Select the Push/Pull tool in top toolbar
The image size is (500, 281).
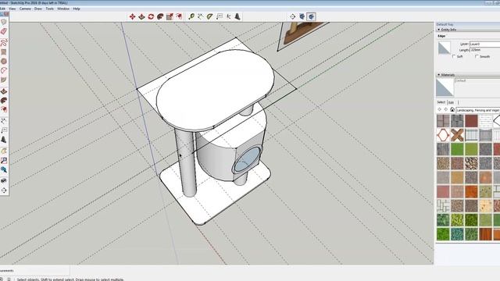point(141,16)
